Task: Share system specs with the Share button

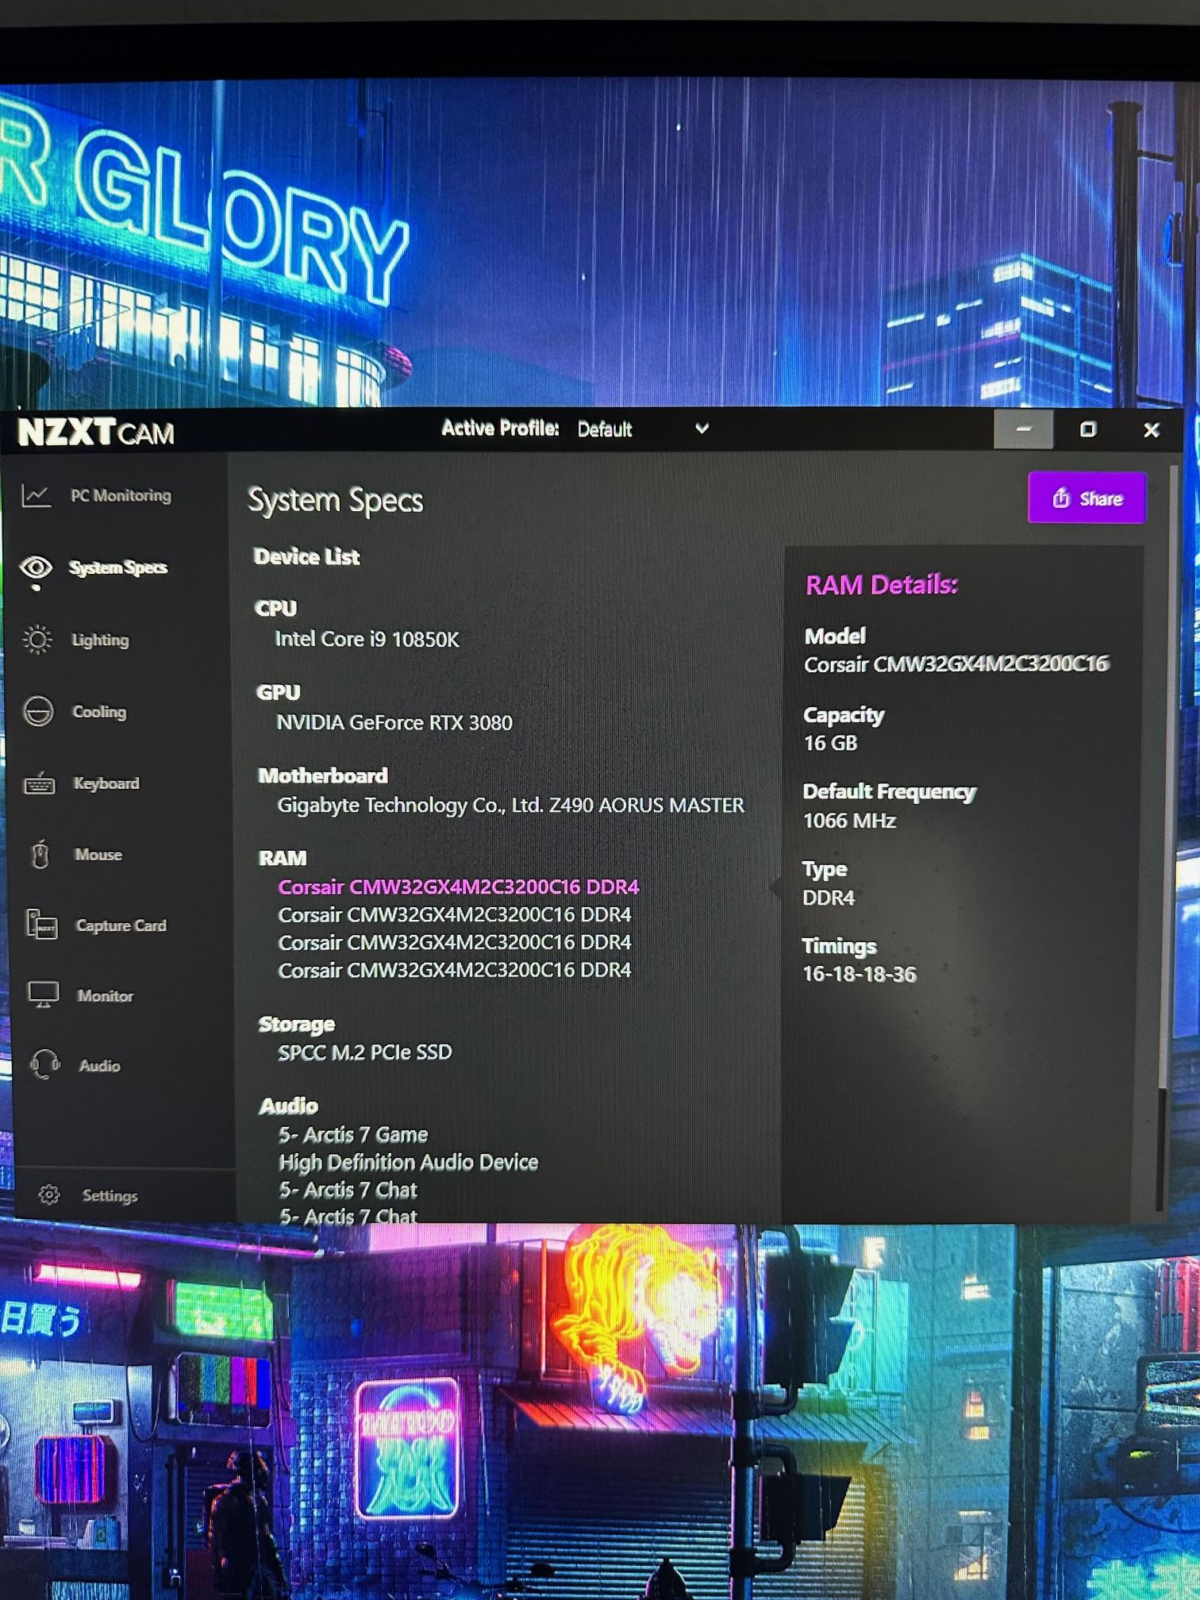Action: 1087,498
